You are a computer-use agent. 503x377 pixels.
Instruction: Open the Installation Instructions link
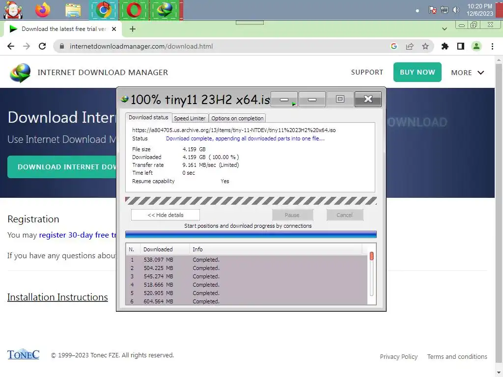tap(57, 297)
